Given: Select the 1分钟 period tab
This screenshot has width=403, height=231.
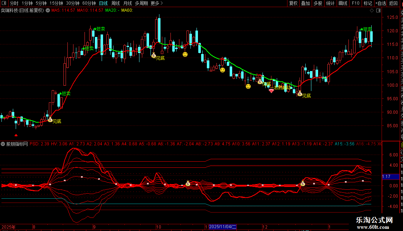Looking at the screenshot, I should tap(27, 3).
